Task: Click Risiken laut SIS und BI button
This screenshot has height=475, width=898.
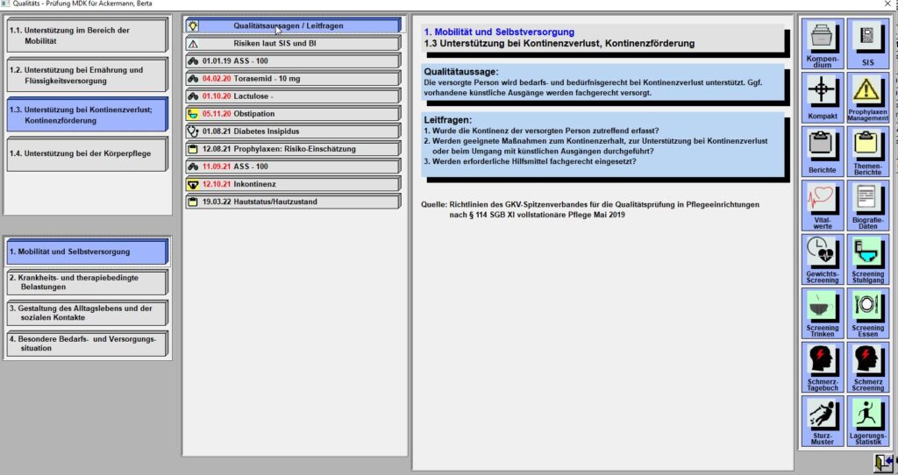Action: tap(294, 43)
